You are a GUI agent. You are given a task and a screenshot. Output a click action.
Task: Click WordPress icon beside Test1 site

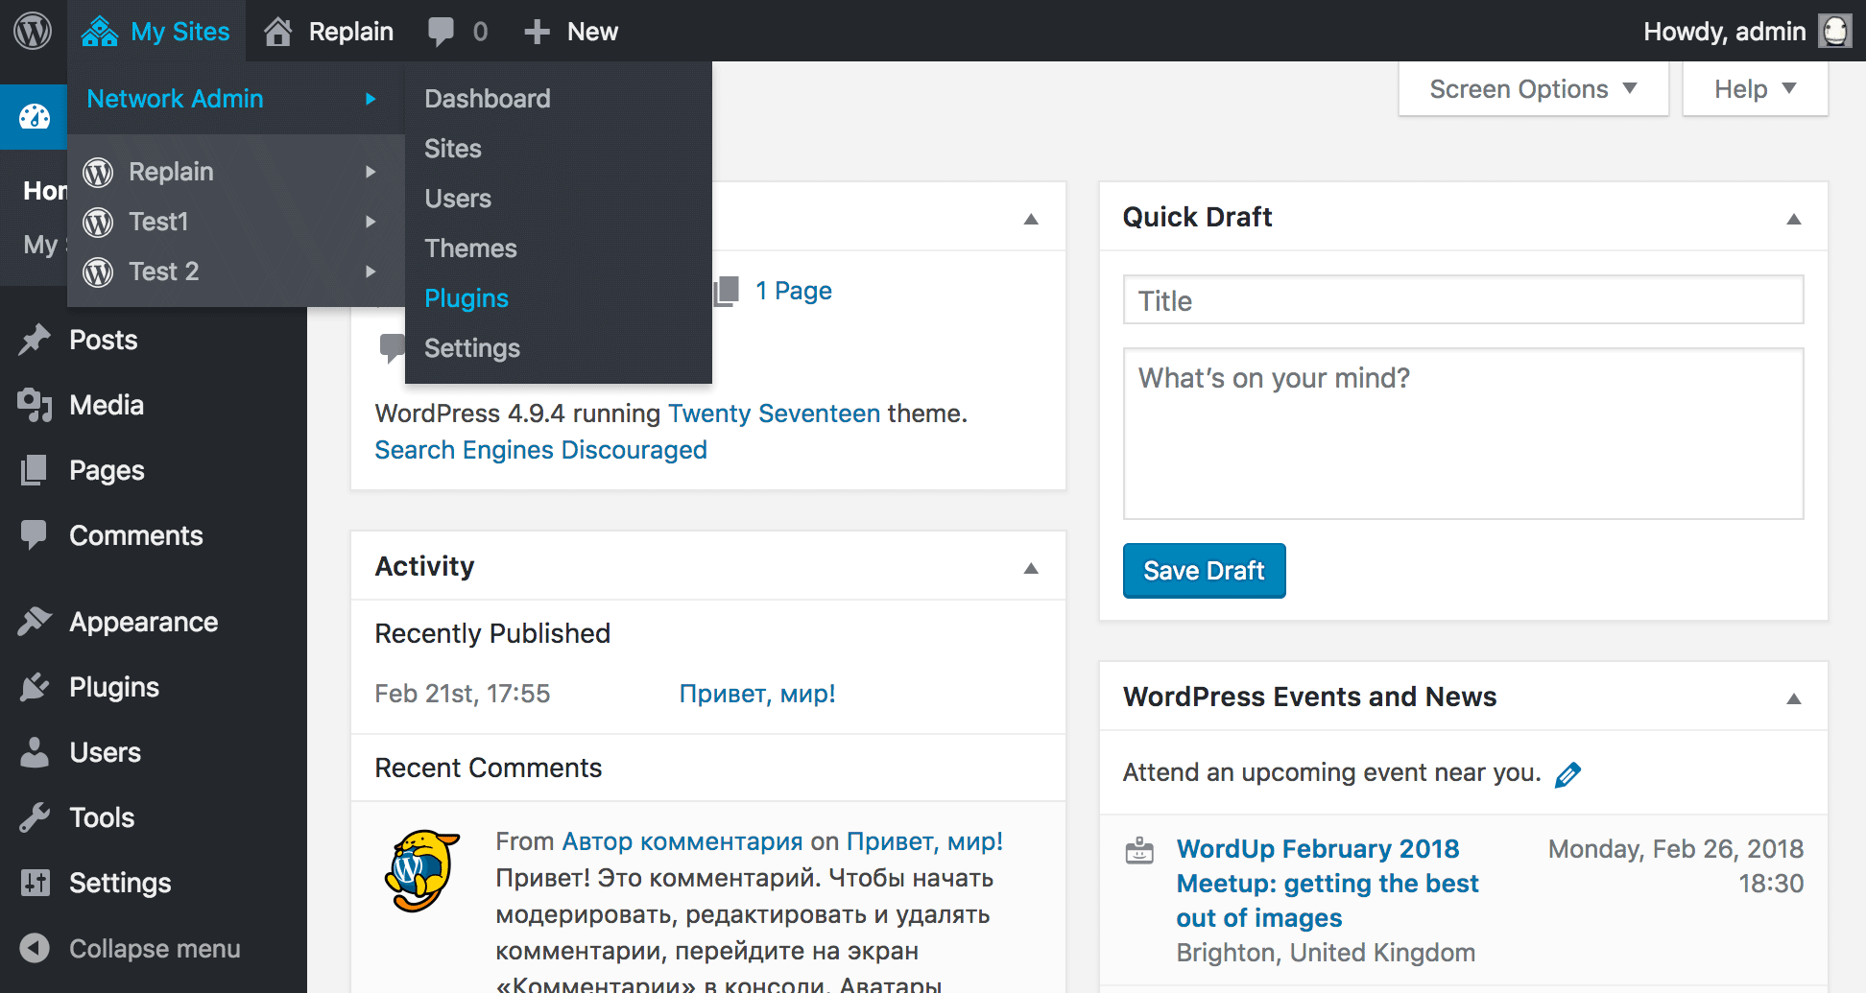[x=98, y=222]
